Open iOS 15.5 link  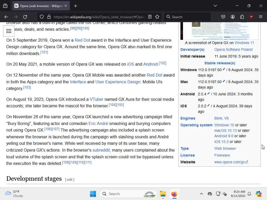pos(221,142)
